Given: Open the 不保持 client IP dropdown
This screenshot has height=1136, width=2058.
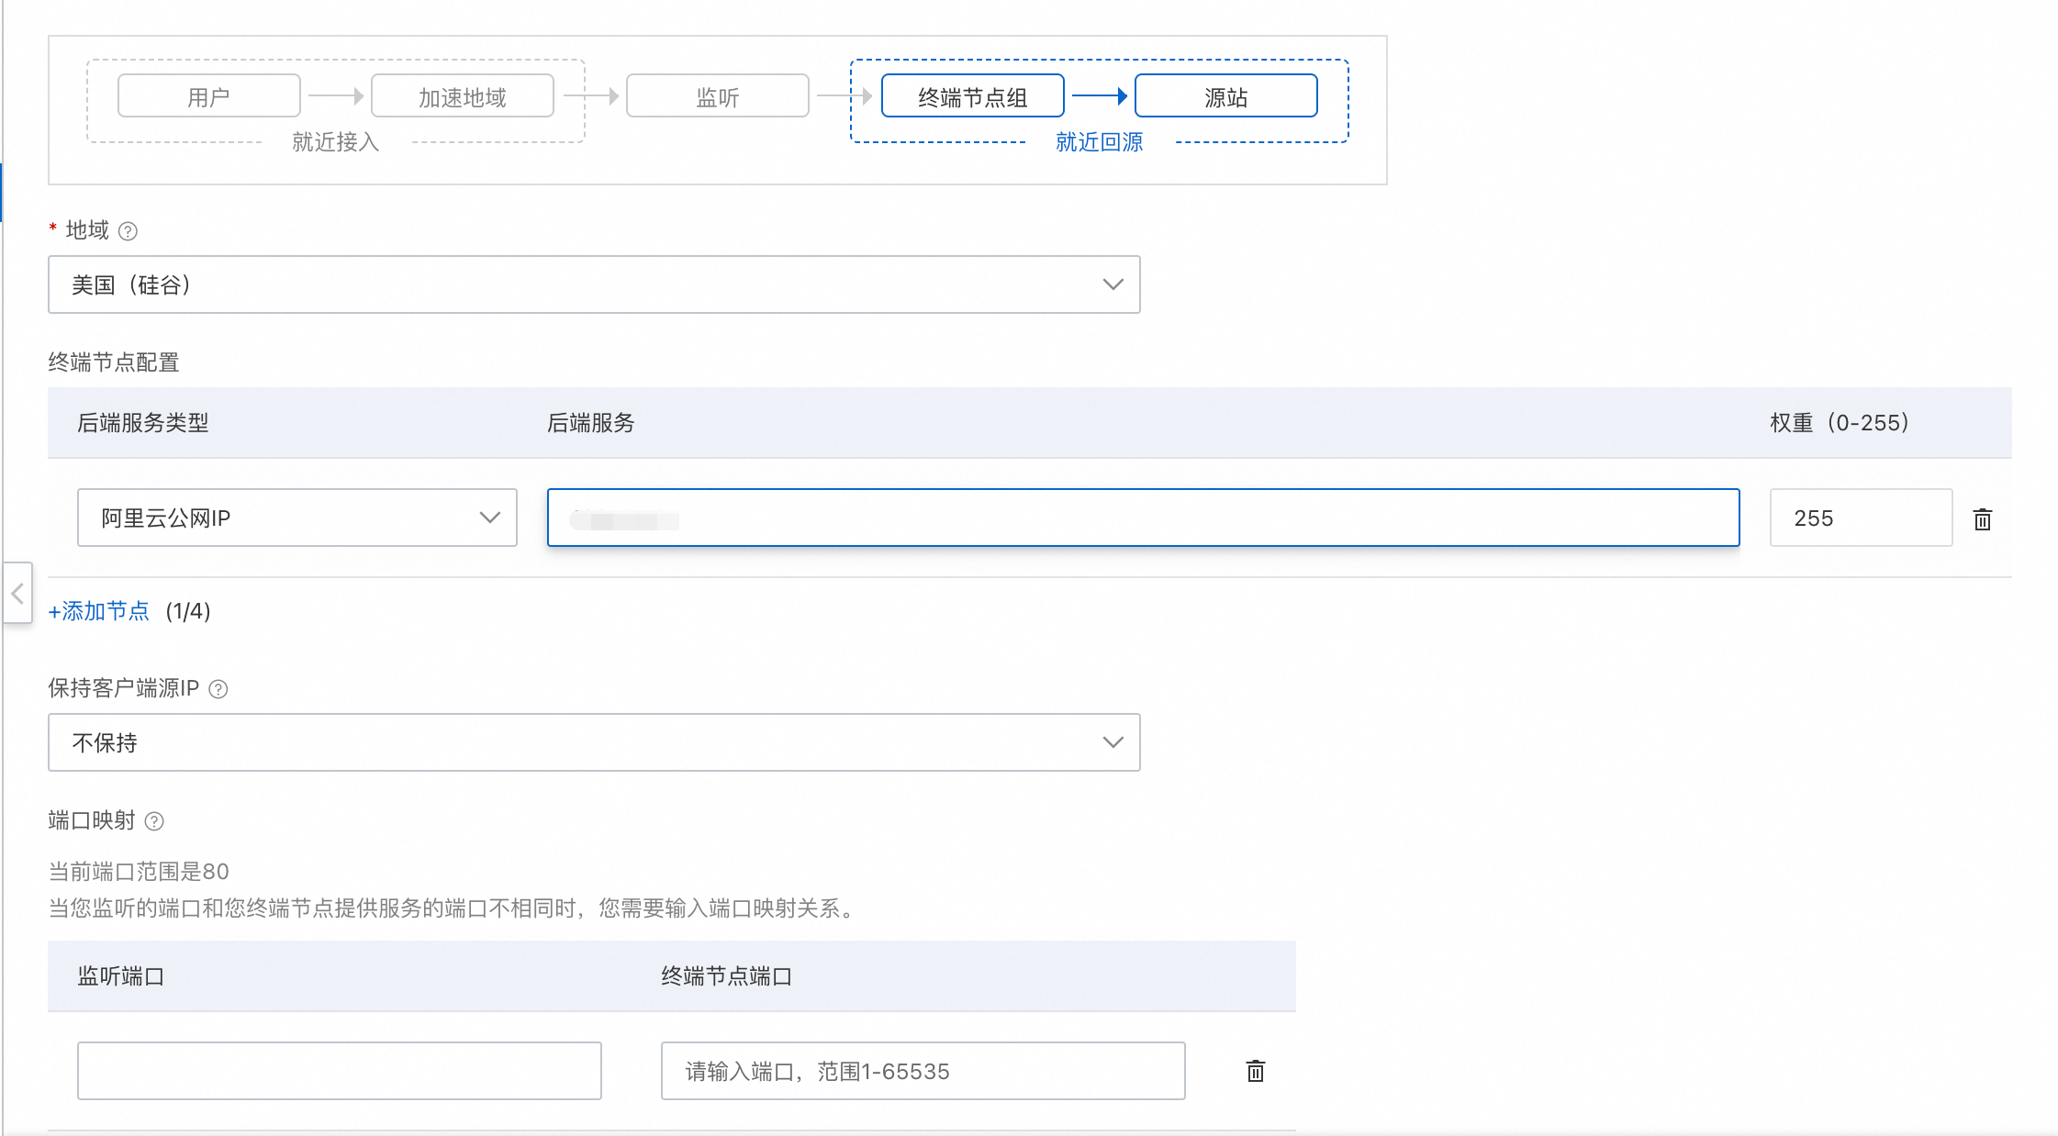Looking at the screenshot, I should pos(594,742).
